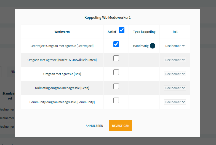Click the Nulmeting omgaan met agressie [Scan] label
216x145 pixels.
click(62, 88)
